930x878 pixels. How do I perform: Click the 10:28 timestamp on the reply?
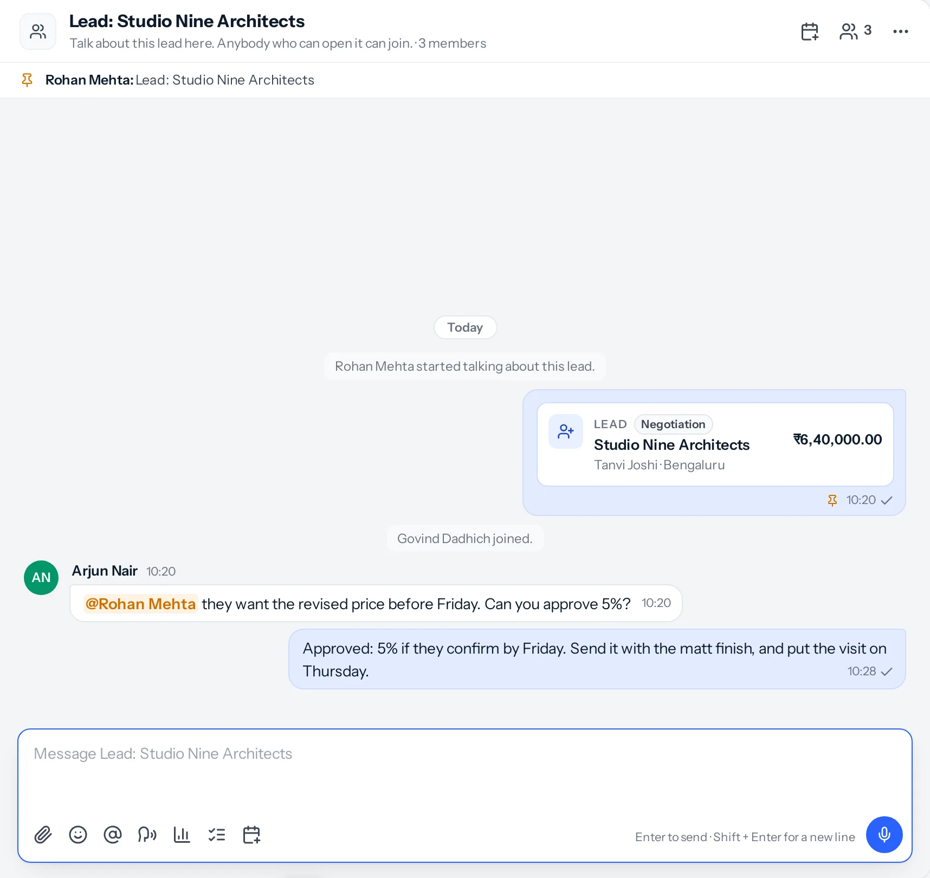pos(862,672)
